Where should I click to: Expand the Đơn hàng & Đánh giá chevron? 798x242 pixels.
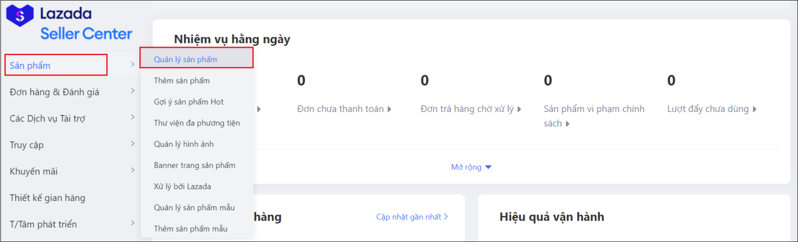(x=133, y=91)
